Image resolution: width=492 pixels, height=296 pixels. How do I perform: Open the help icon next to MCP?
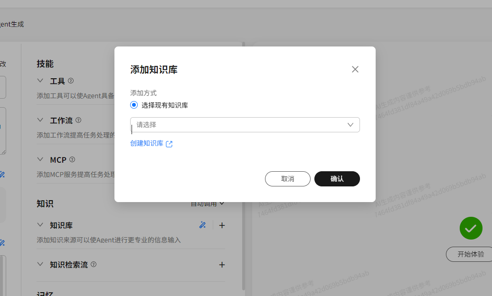tap(72, 159)
